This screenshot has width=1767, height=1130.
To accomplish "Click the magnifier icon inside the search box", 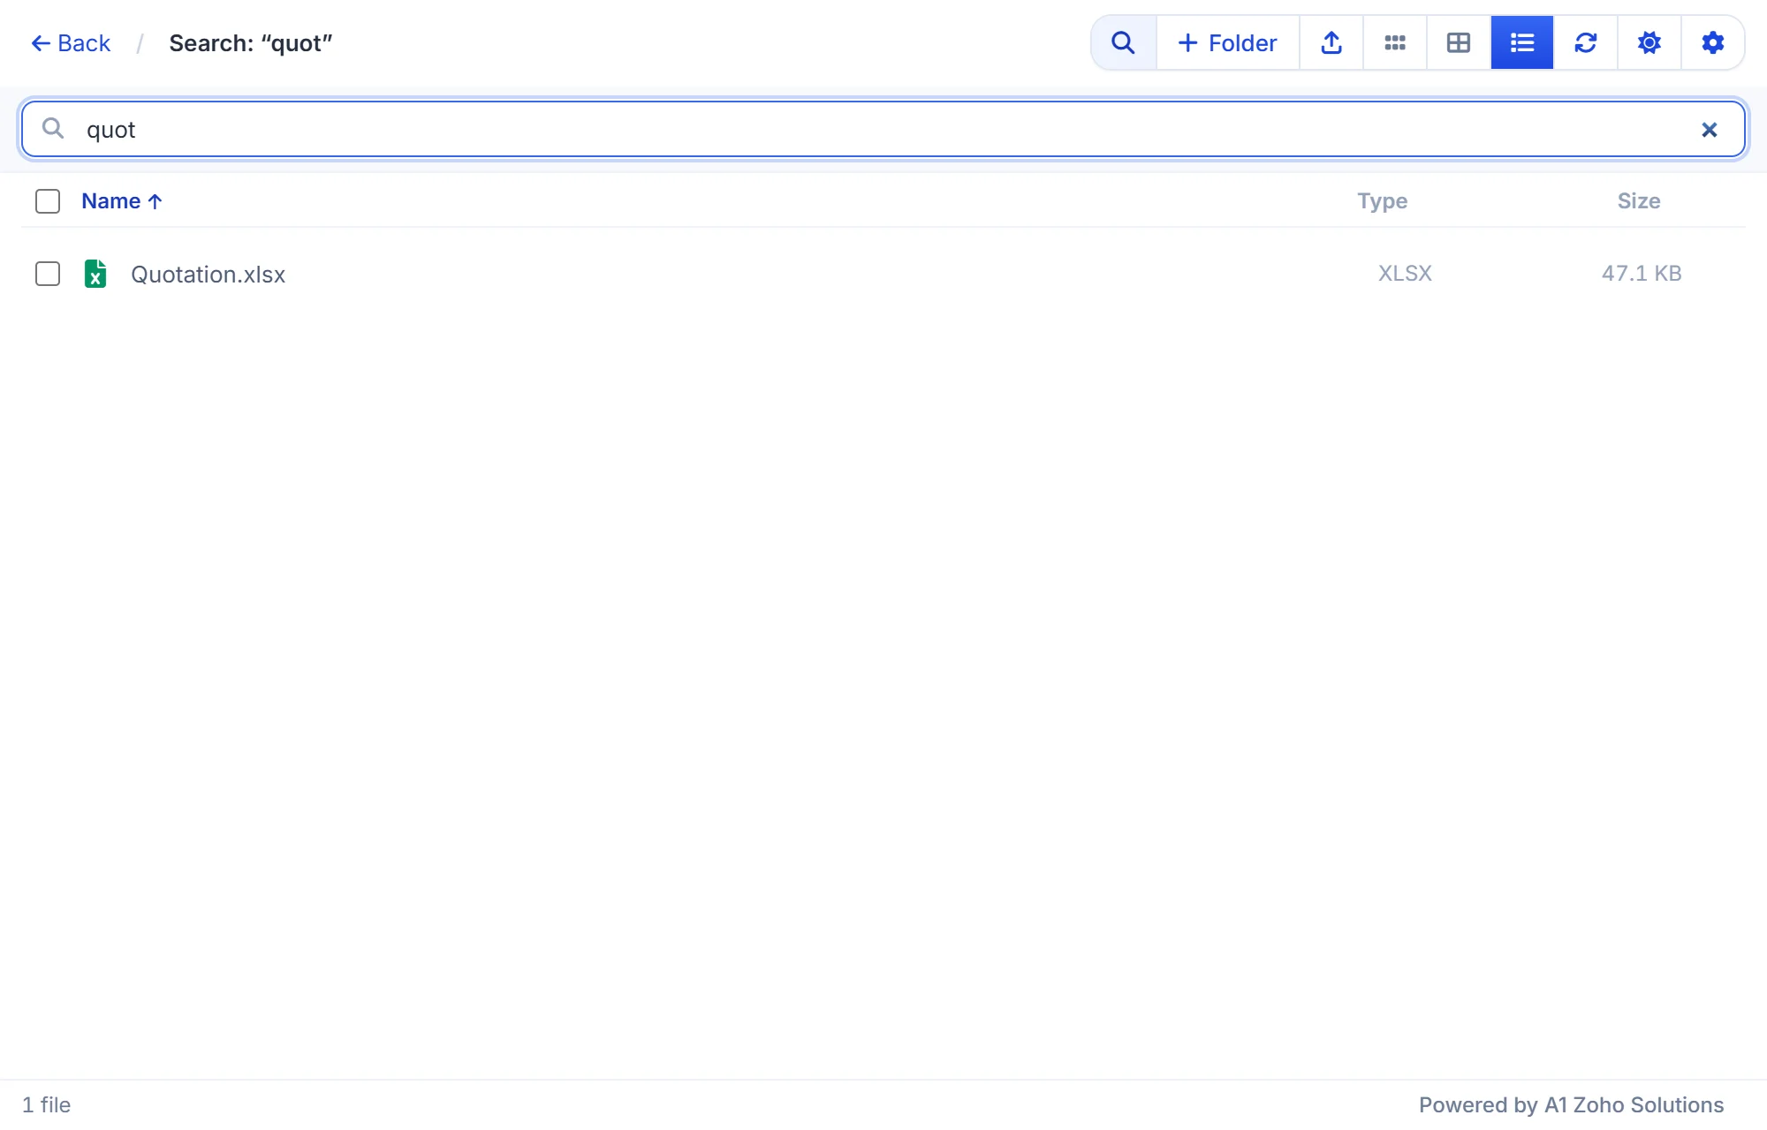I will tap(53, 129).
